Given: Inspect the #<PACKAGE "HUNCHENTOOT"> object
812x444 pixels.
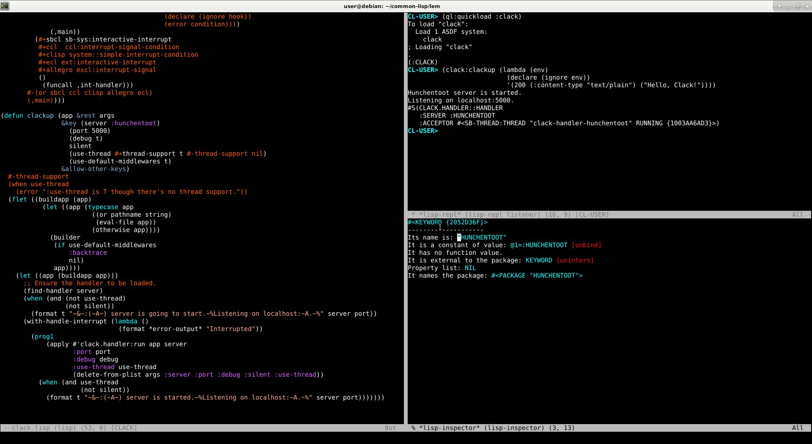Looking at the screenshot, I should pyautogui.click(x=537, y=276).
